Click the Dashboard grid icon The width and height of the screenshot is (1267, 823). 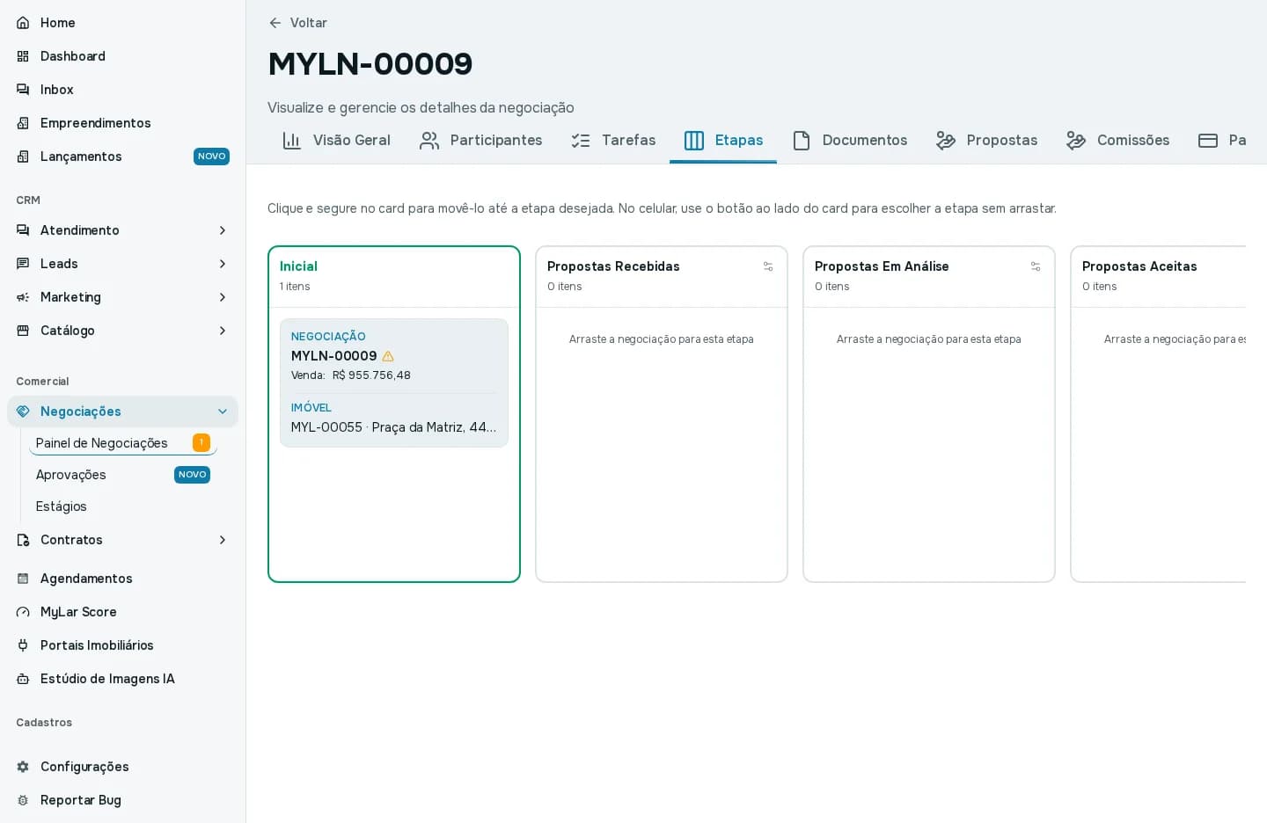[x=23, y=56]
